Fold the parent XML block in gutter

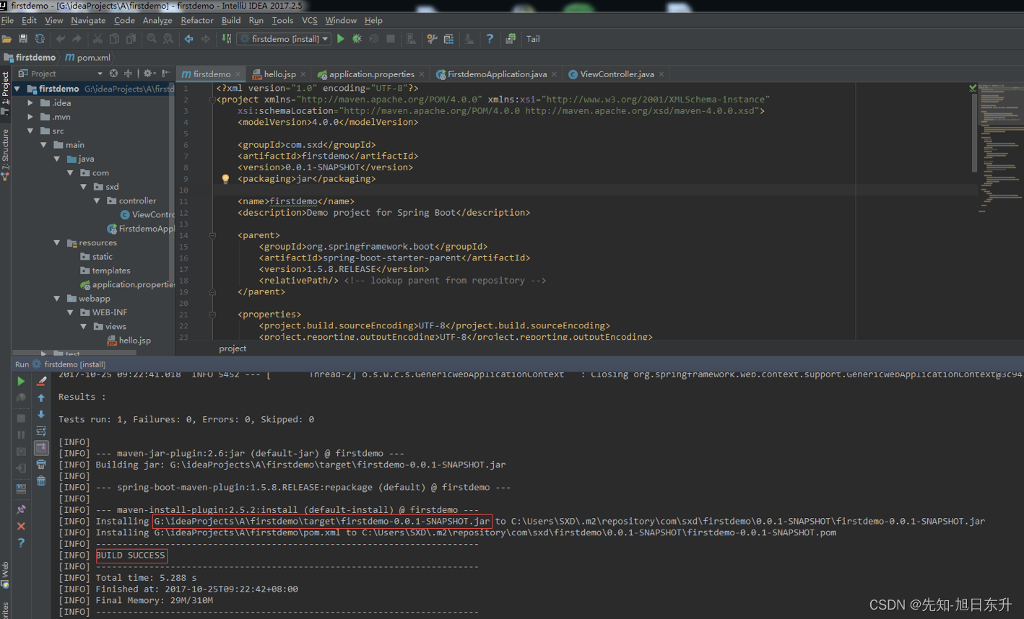pos(212,235)
